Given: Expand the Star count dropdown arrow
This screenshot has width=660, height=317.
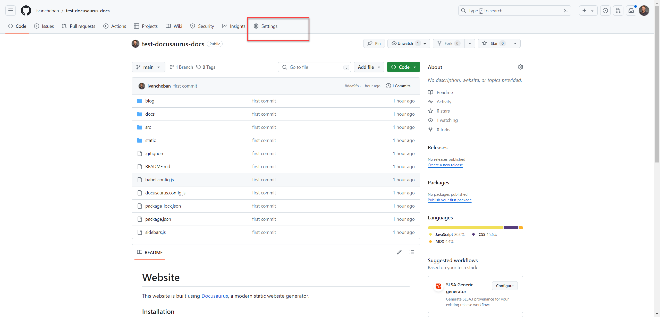Looking at the screenshot, I should 515,43.
